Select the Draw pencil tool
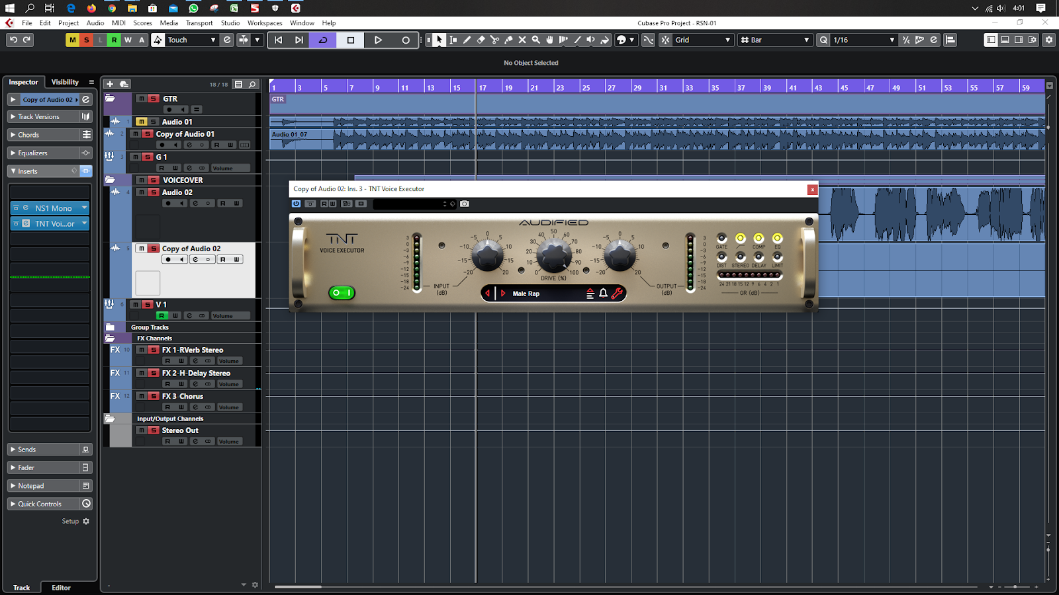The height and width of the screenshot is (595, 1059). 467,40
